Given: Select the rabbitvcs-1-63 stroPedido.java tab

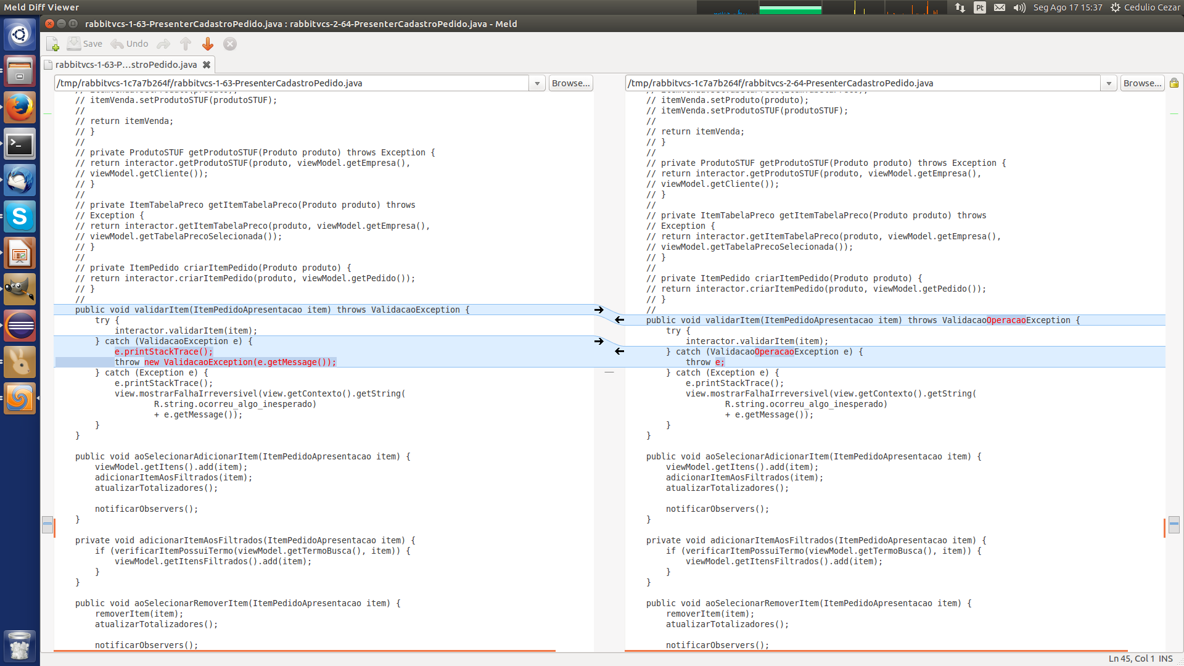Looking at the screenshot, I should click(x=126, y=65).
